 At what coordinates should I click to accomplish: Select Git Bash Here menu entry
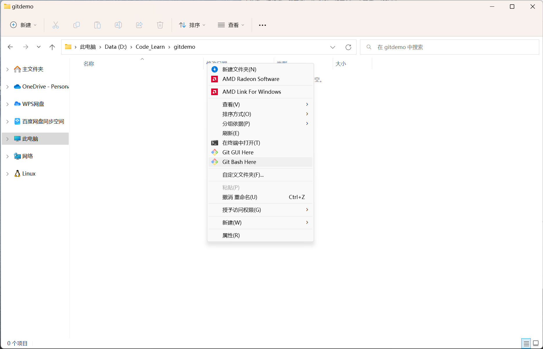point(260,162)
